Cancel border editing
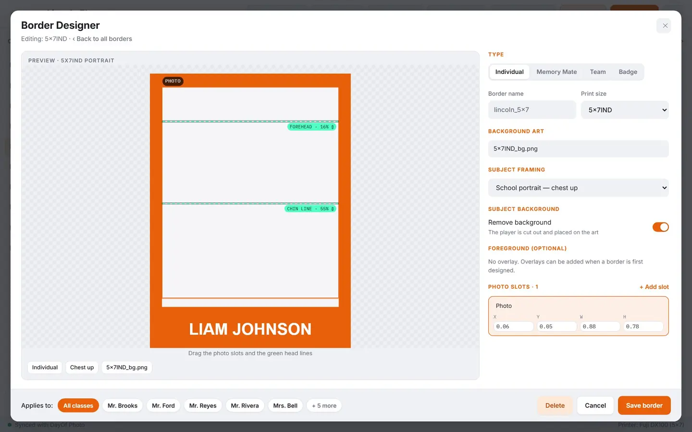Viewport: 692px width, 432px height. point(595,406)
